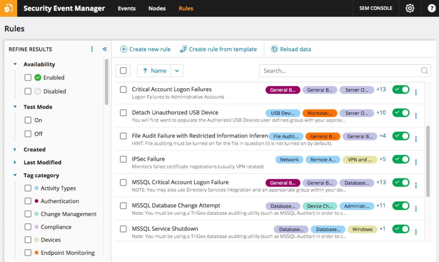439x262 pixels.
Task: Expand the Created filter section
Action: point(15,149)
